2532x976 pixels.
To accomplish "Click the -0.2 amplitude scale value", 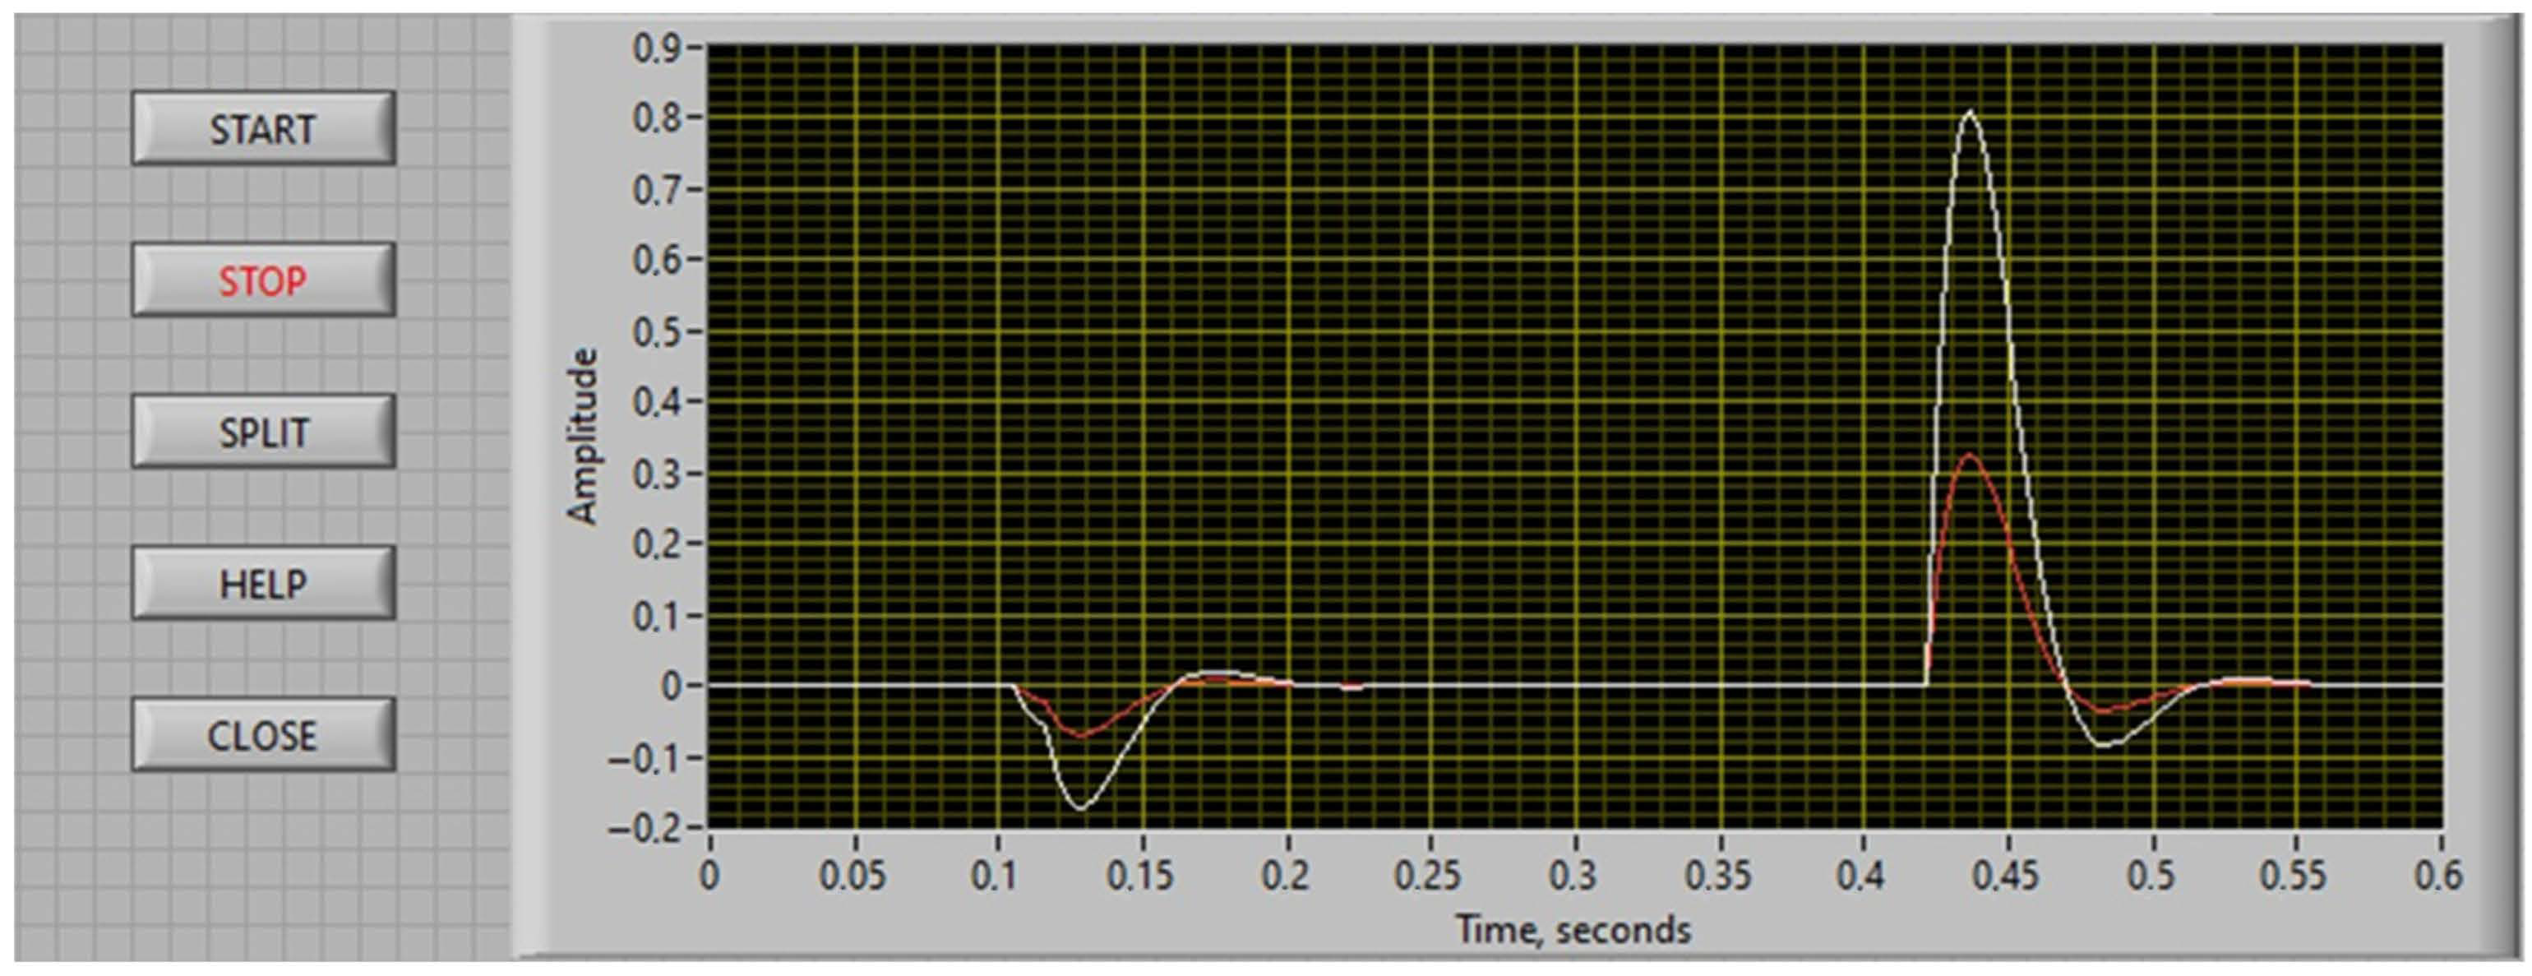I will coord(645,829).
